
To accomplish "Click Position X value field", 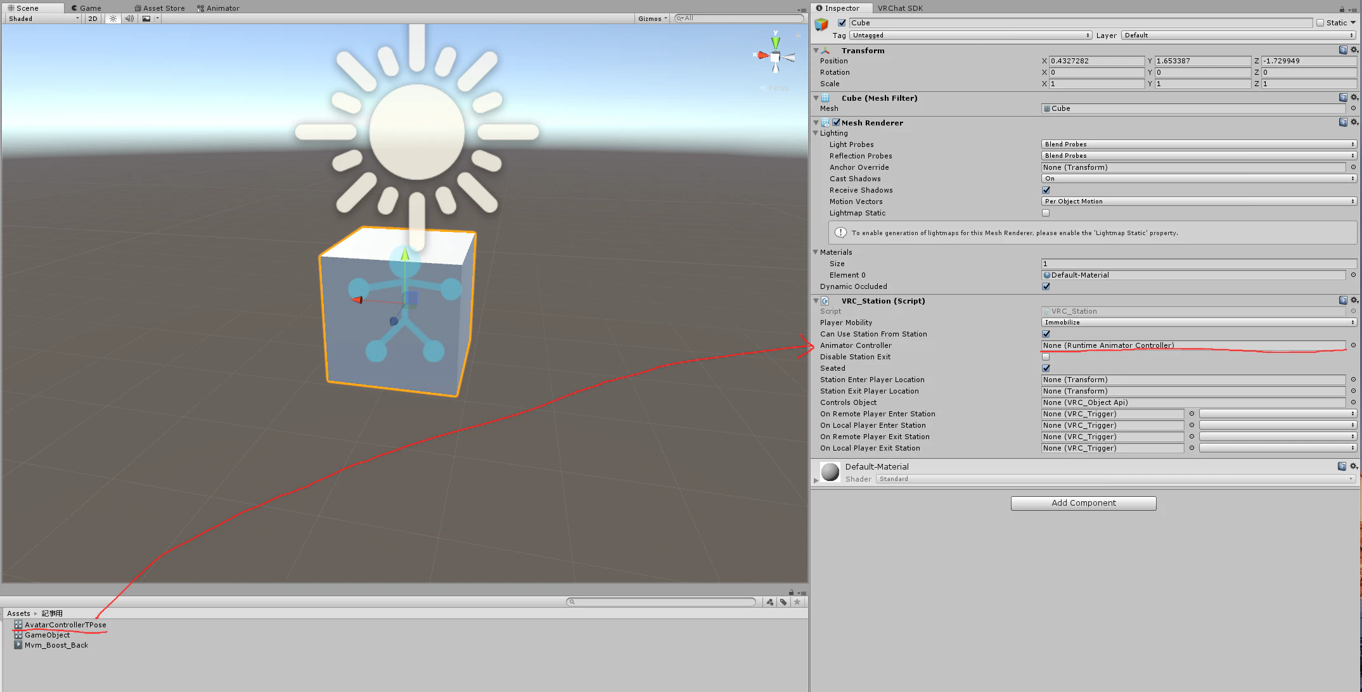I will tap(1096, 61).
